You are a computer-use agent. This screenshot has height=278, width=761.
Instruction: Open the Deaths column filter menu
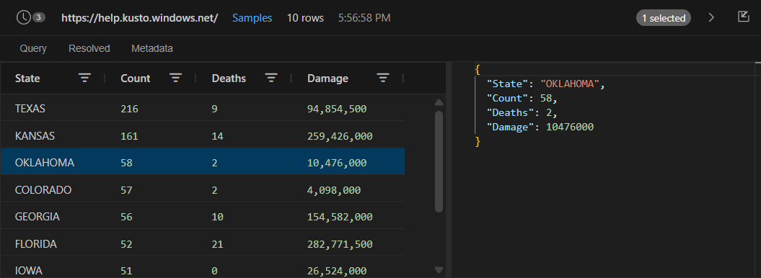click(x=270, y=78)
